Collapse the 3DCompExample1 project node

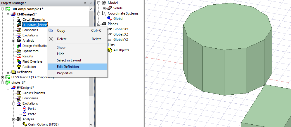3,9
